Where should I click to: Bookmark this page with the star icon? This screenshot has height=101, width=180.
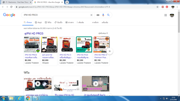pyautogui.click(x=157, y=7)
